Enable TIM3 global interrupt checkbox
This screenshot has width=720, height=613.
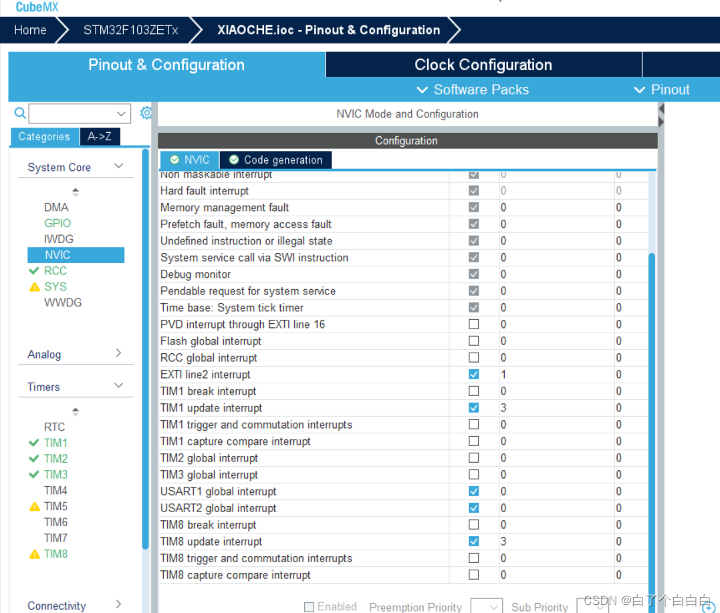[x=473, y=475]
